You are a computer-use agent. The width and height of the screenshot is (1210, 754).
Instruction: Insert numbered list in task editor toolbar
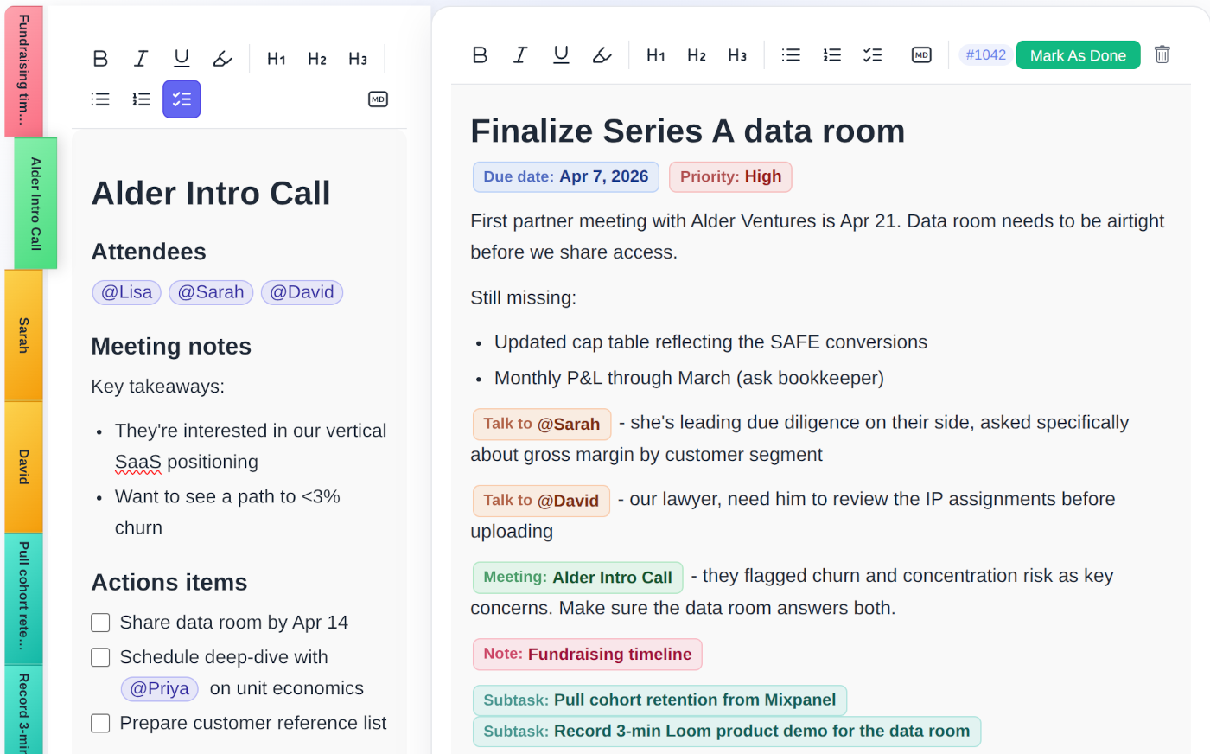[x=831, y=55]
